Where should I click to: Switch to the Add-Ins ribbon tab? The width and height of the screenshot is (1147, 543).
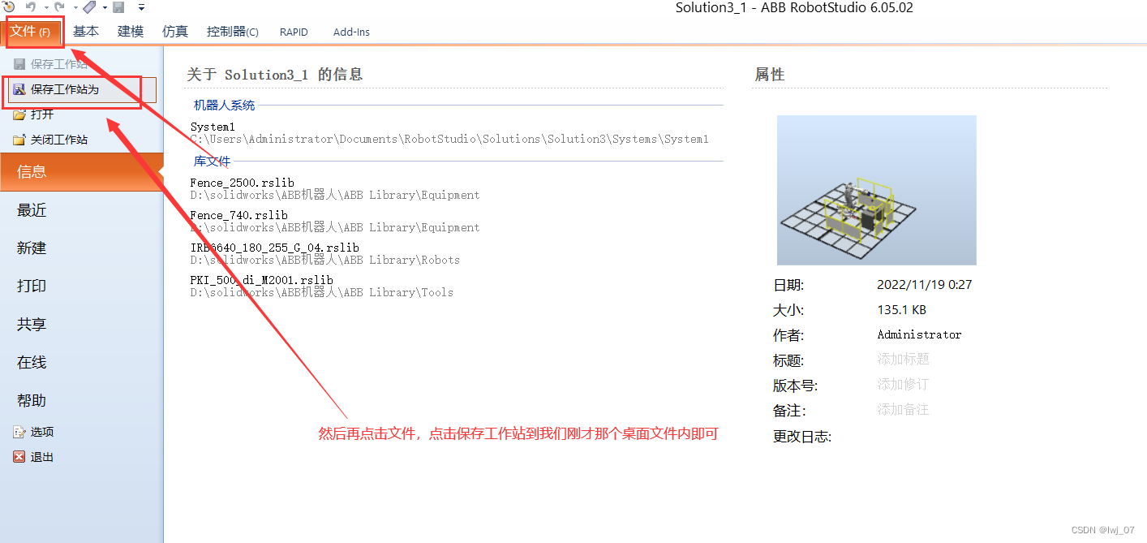coord(351,32)
